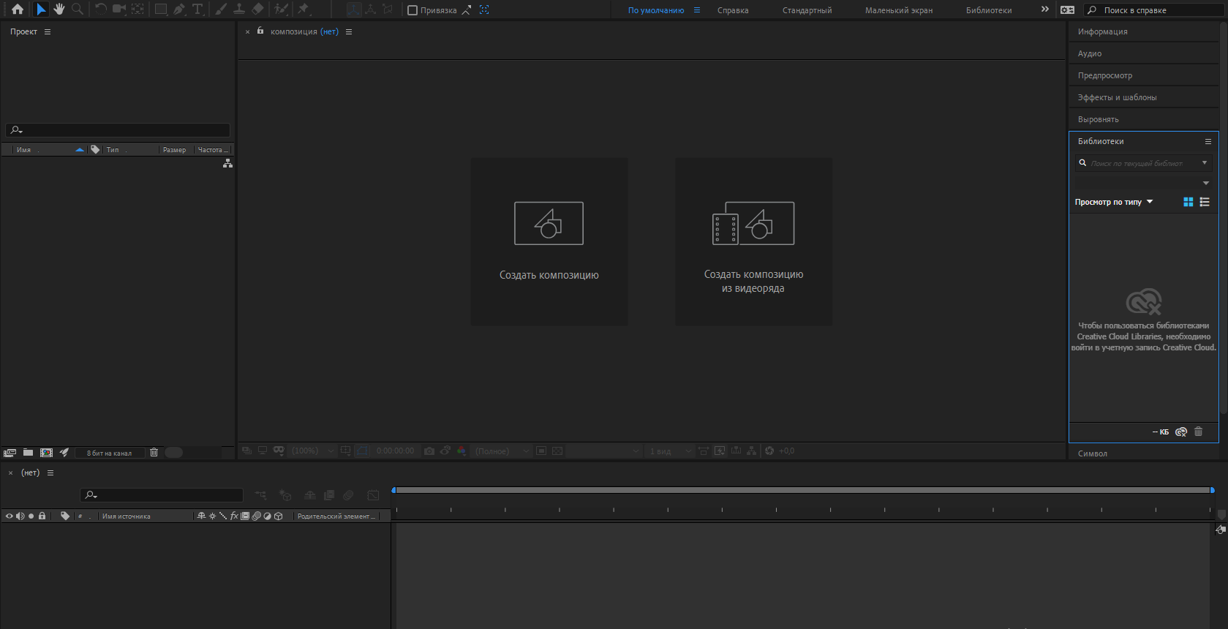Select the Rectangle shape tool
The height and width of the screenshot is (629, 1228).
click(x=161, y=10)
